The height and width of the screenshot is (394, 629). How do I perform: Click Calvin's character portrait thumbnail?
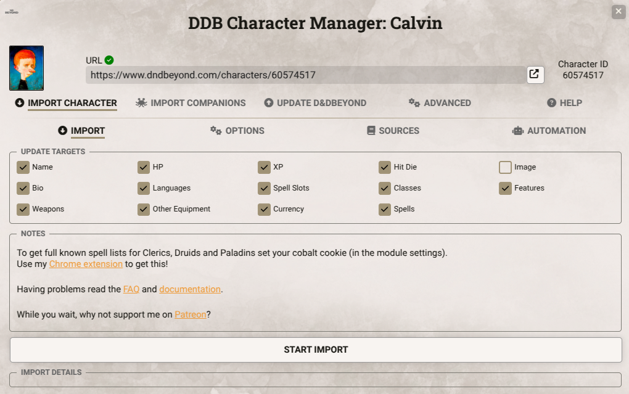(x=27, y=68)
